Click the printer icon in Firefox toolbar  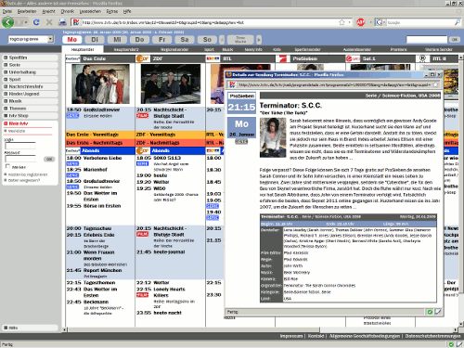click(x=63, y=22)
